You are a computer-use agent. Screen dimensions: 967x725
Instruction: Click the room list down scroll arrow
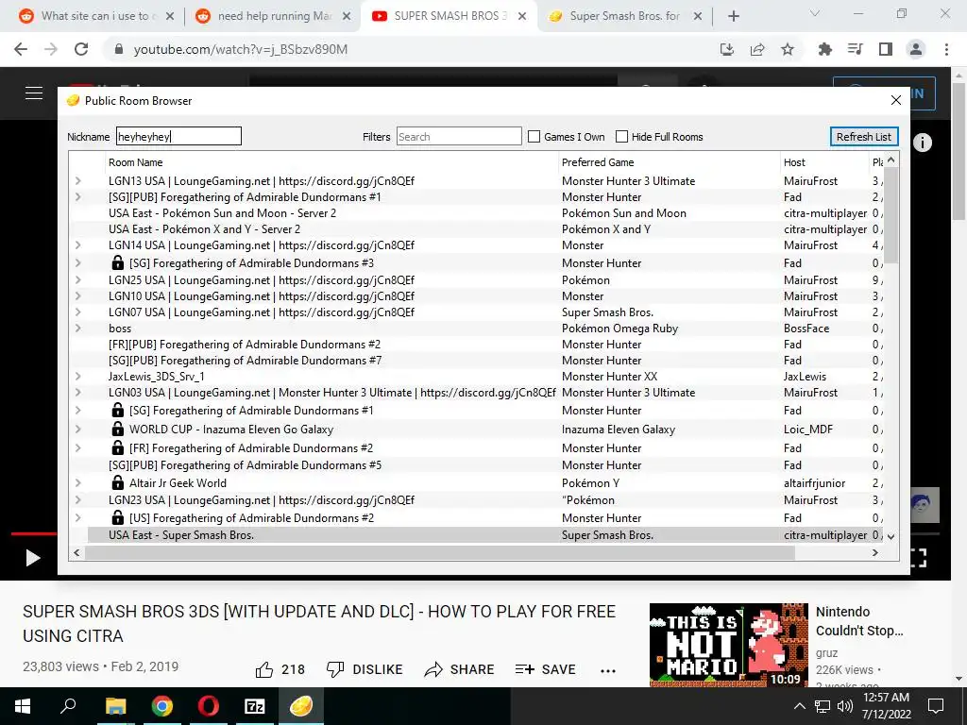coord(891,536)
